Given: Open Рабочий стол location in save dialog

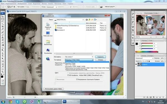Looking at the screenshot, I should (48, 34).
